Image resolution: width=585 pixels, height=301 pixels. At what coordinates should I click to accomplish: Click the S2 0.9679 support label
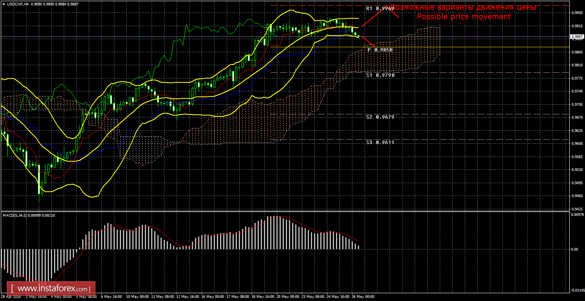[380, 117]
